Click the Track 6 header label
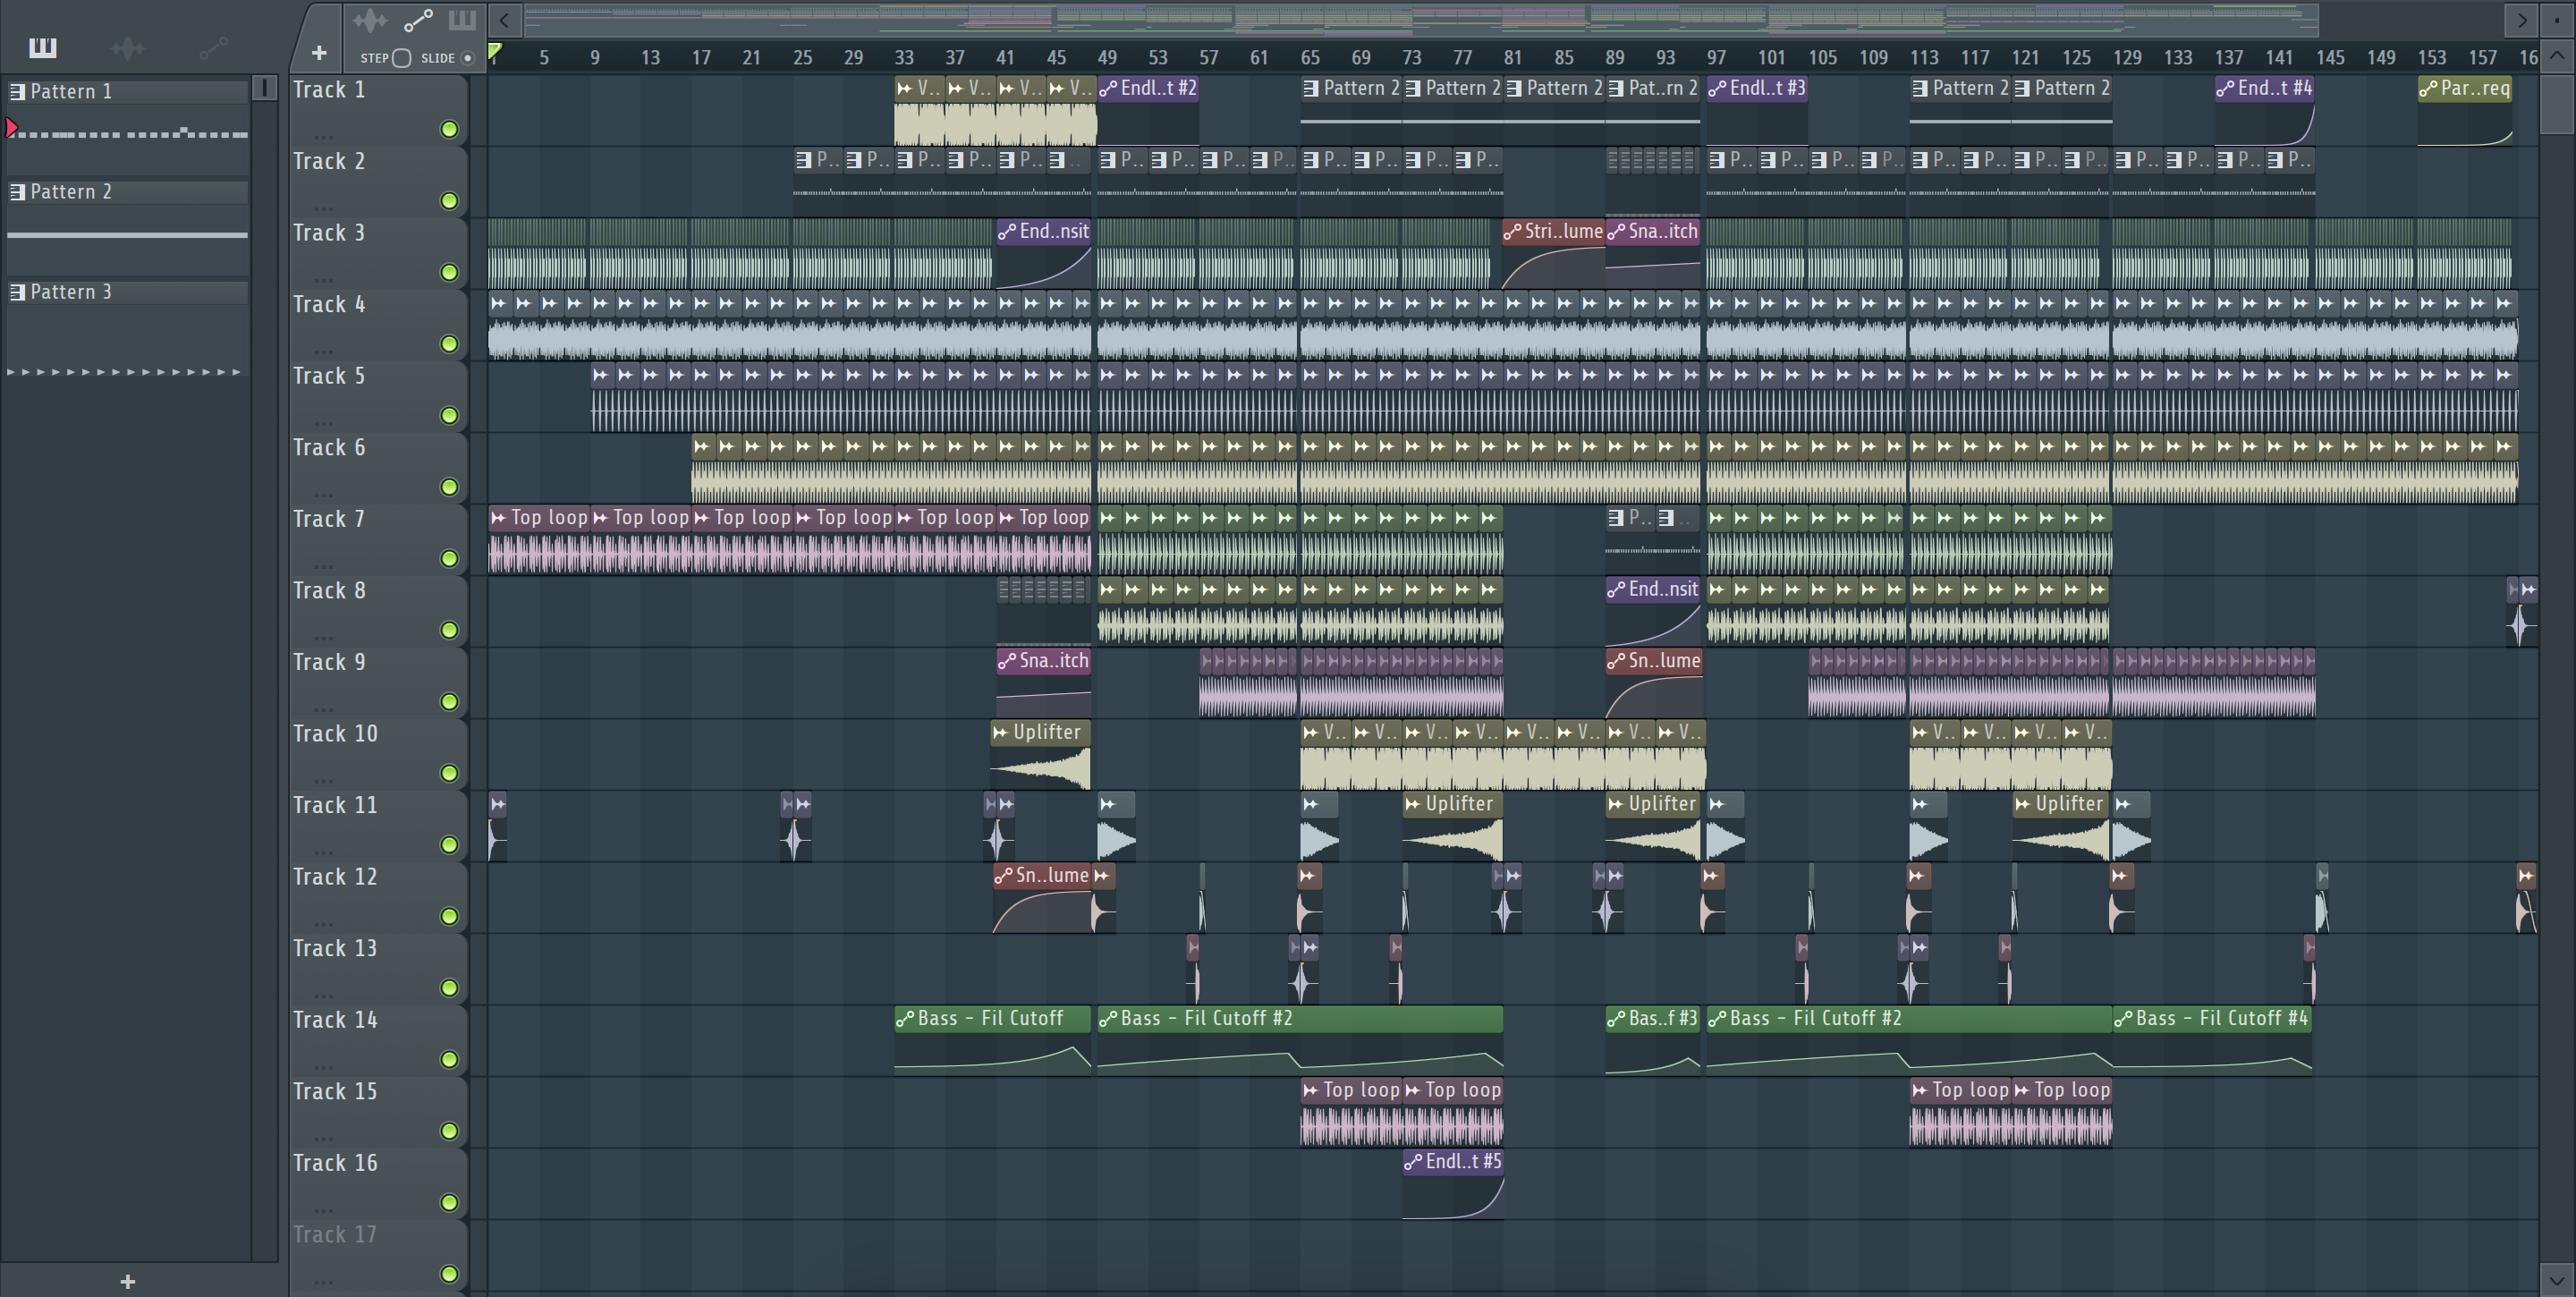Screen dimensions: 2576x1297 (329, 447)
